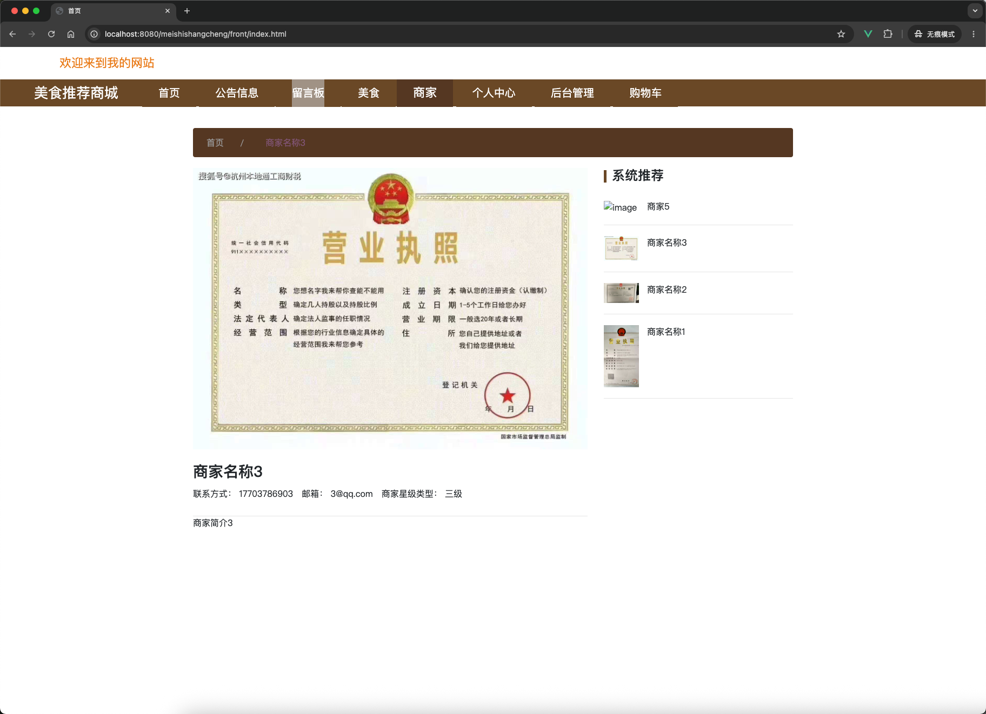Click the thumbnail of 商家名称3
986x714 pixels.
[x=621, y=248]
